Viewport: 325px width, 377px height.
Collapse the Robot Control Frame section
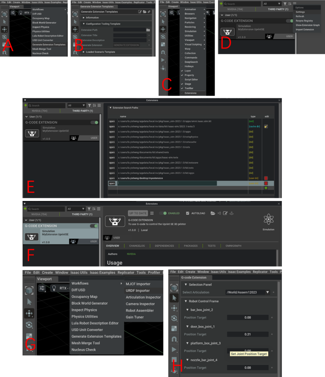point(186,301)
